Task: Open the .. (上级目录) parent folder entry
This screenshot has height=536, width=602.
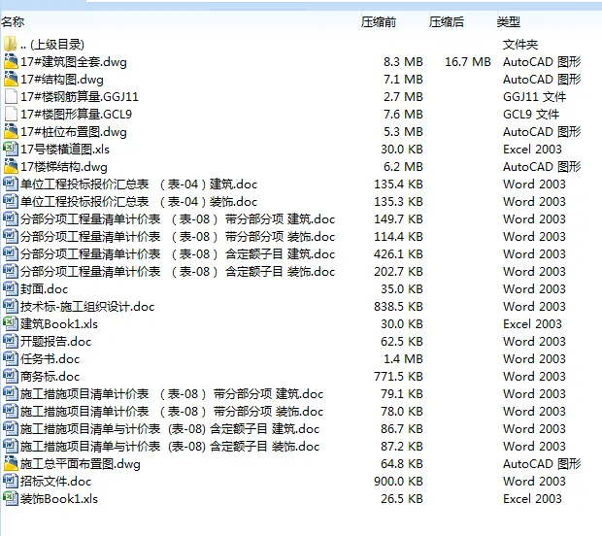Action: [x=52, y=45]
